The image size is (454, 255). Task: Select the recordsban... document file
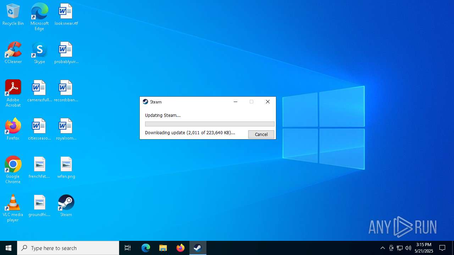coord(66,91)
